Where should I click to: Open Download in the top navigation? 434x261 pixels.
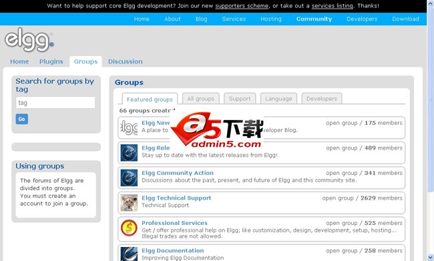[405, 19]
